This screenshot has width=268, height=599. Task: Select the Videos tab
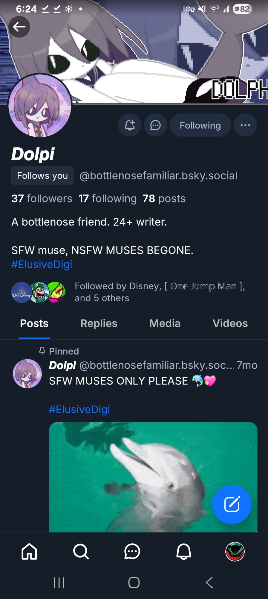click(230, 323)
